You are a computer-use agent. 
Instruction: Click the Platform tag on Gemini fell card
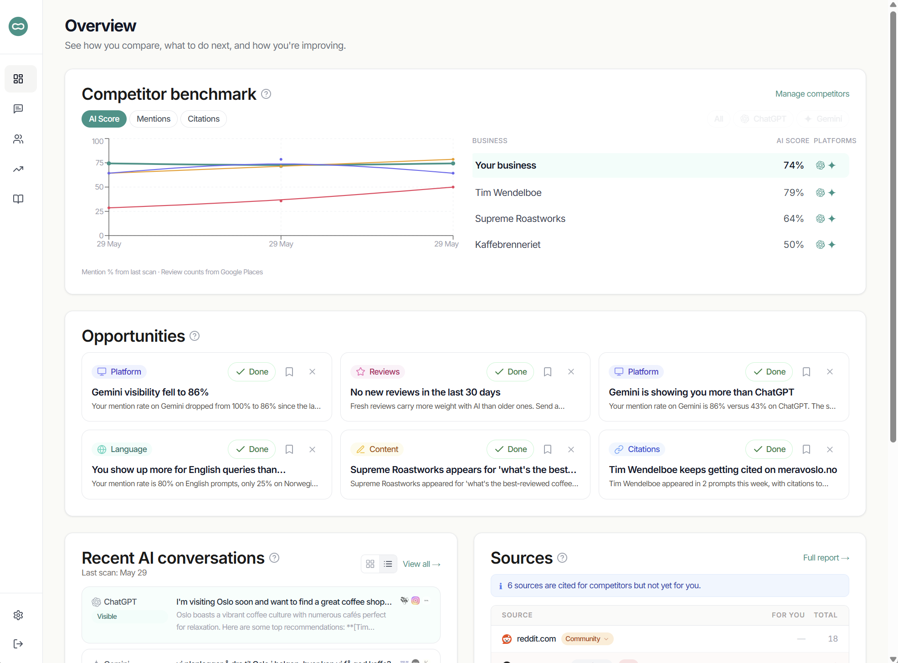tap(119, 372)
